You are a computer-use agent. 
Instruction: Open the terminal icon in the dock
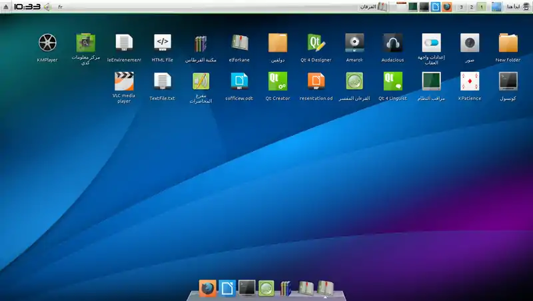(247, 288)
